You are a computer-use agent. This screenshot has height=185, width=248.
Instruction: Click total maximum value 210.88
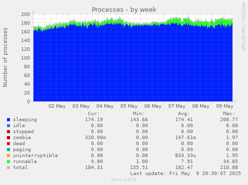tap(229, 168)
